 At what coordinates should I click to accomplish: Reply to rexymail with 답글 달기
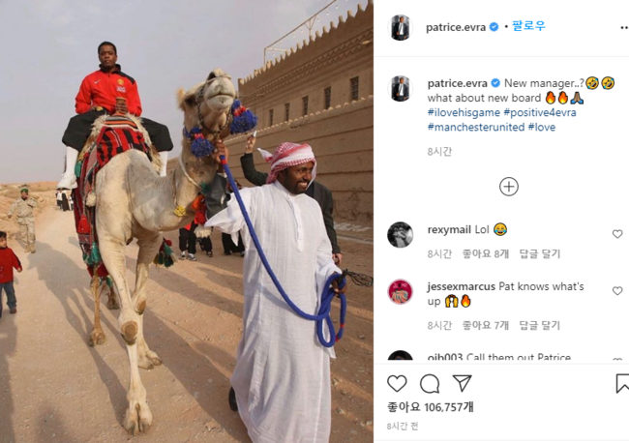tap(540, 253)
